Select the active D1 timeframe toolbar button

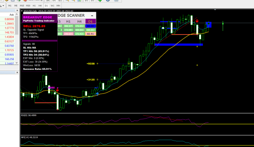point(46,6)
